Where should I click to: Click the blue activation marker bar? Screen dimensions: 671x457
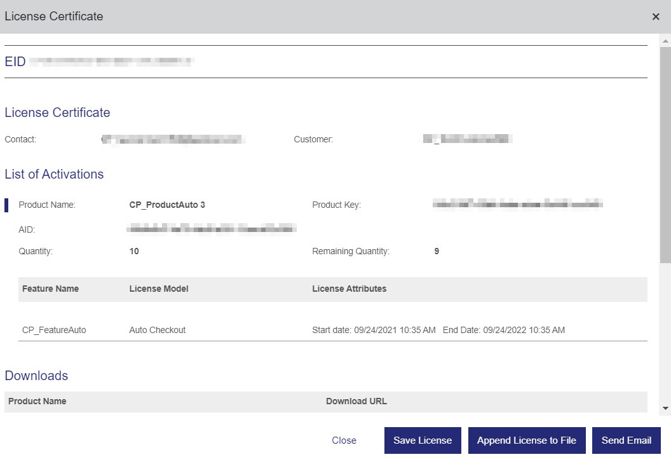click(x=7, y=205)
